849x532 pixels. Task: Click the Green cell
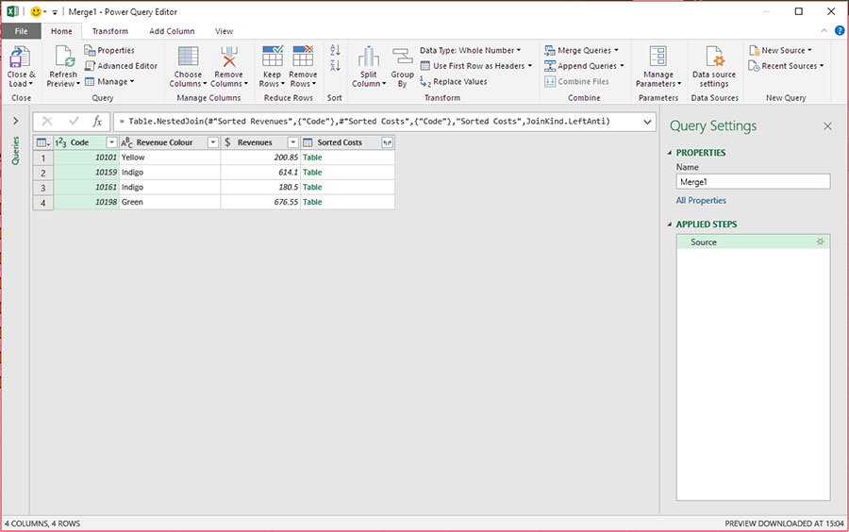pos(170,202)
